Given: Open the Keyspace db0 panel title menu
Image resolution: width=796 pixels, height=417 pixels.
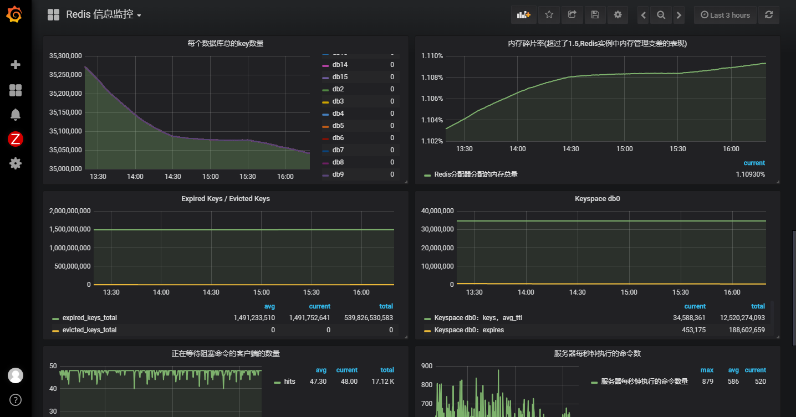Looking at the screenshot, I should [597, 198].
